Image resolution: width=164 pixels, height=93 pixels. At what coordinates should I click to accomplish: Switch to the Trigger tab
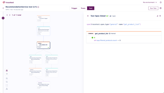point(74,8)
